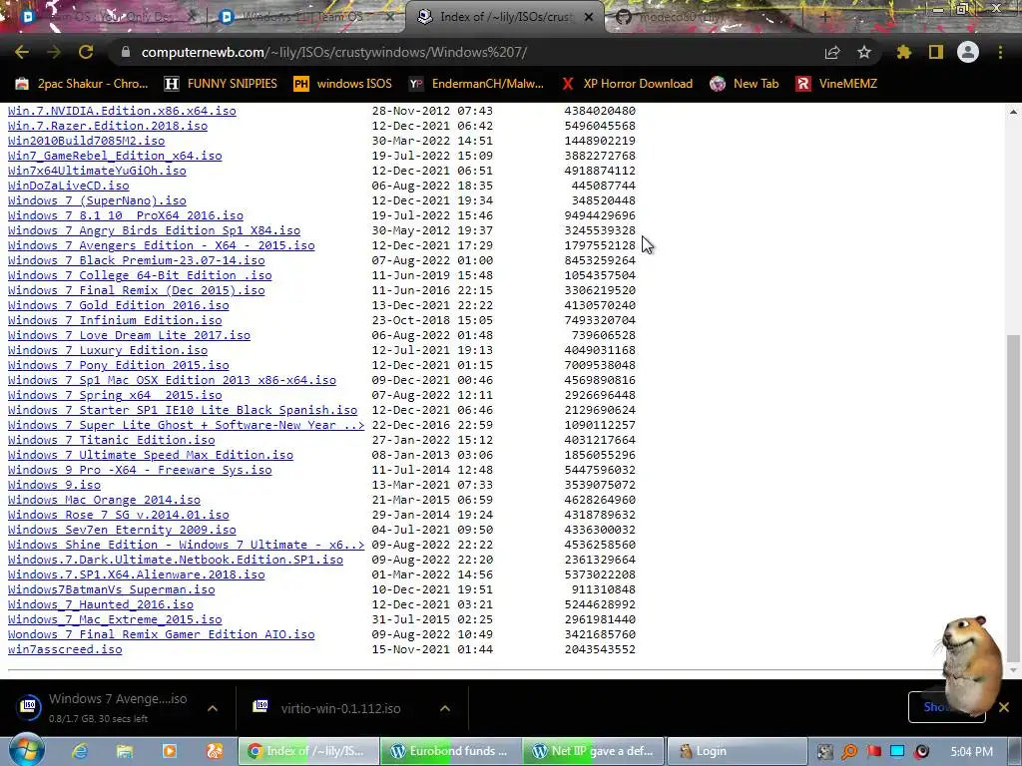Download win7asscreed.iso
Screen dimensions: 1022x766
click(65, 649)
